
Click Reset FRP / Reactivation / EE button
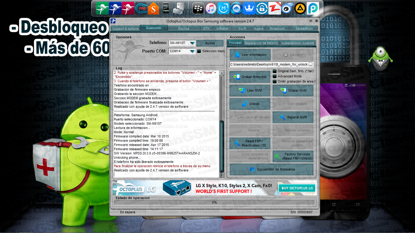pyautogui.click(x=250, y=143)
